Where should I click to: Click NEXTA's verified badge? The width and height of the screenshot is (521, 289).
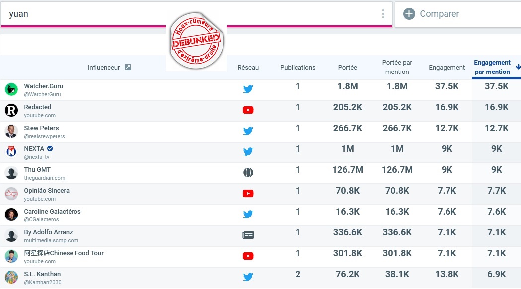(x=50, y=148)
